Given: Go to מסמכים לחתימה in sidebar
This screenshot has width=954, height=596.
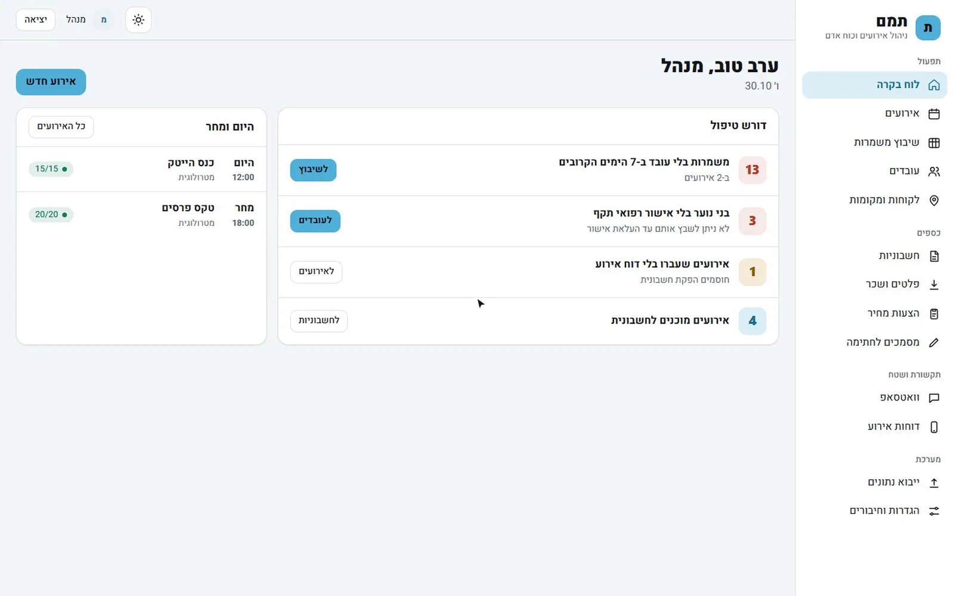Looking at the screenshot, I should click(x=874, y=343).
